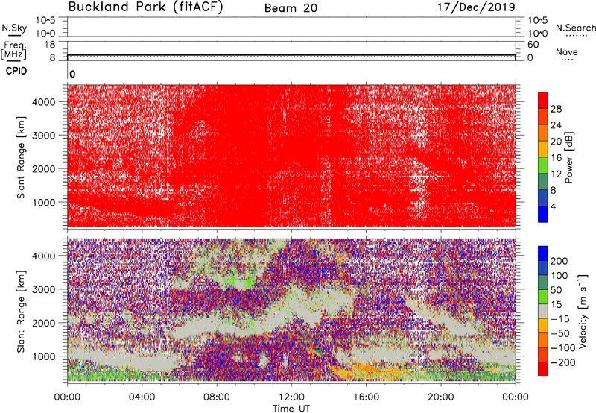
Task: Click the "20:00" time tick label
Action: [440, 397]
